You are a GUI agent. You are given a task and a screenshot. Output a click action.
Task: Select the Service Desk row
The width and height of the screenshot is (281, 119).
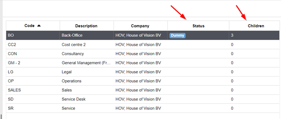pos(143,99)
